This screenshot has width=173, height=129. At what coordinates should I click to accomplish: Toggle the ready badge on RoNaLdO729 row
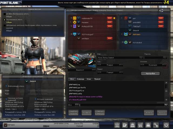click(109, 26)
